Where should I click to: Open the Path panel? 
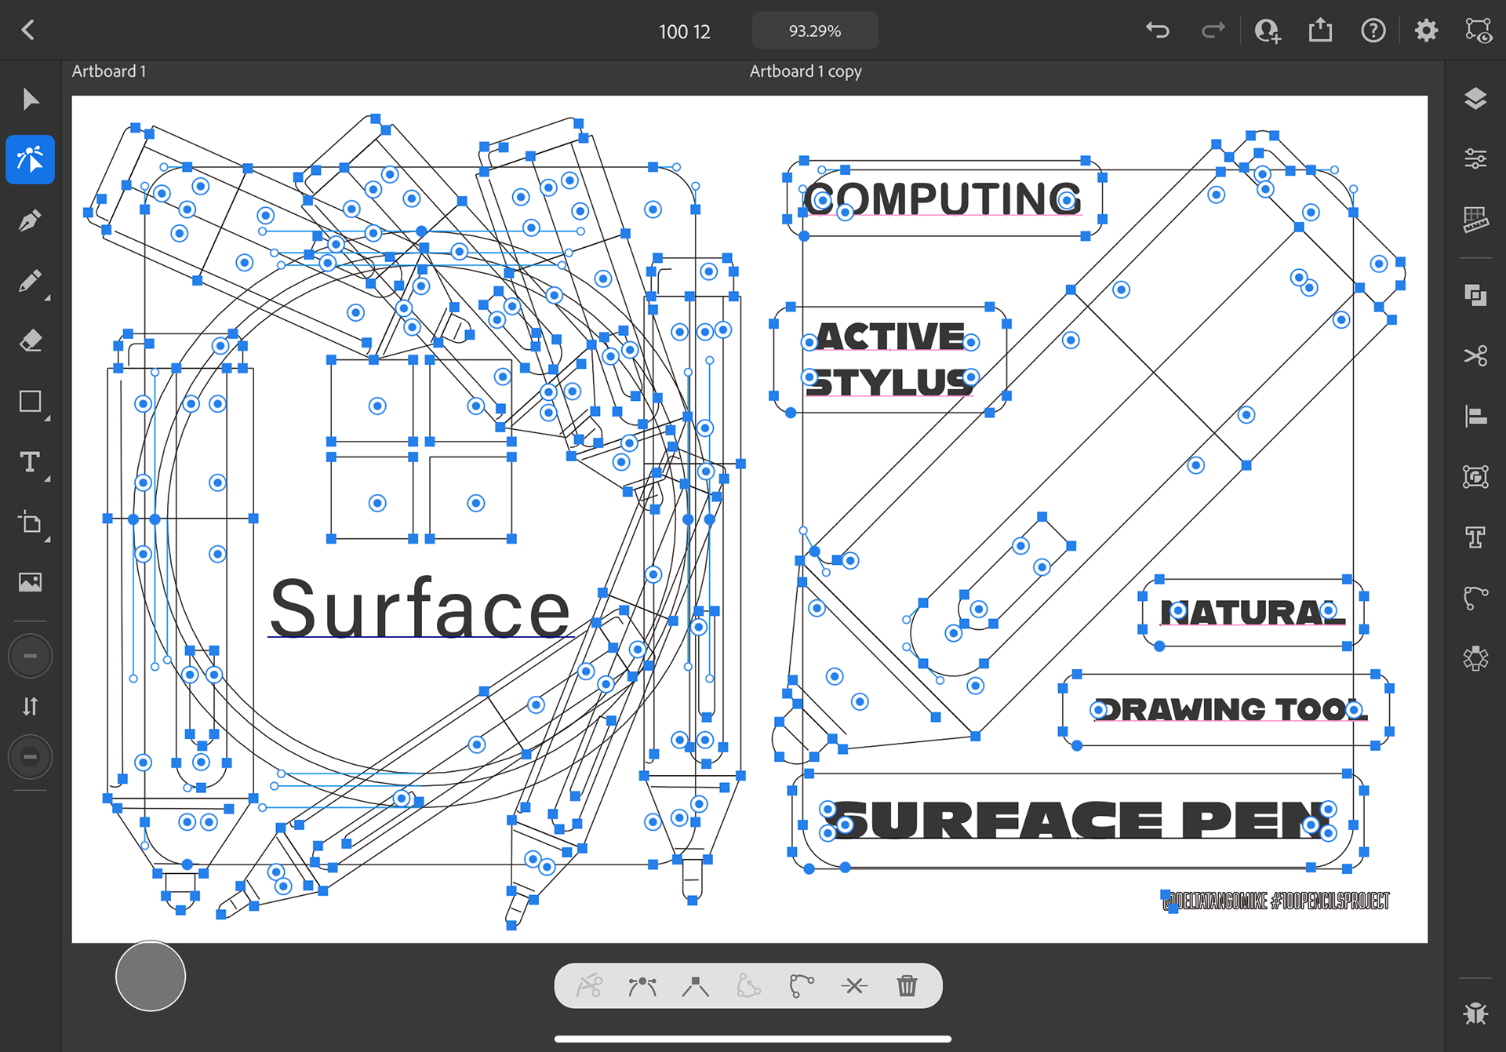[1475, 598]
